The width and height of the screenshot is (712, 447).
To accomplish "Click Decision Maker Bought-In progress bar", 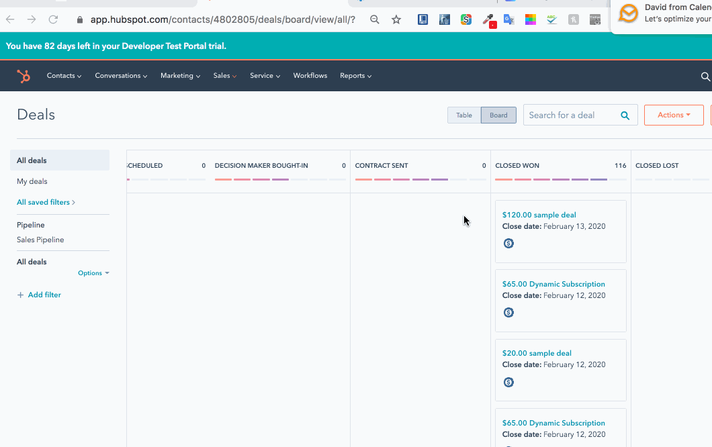I will point(280,180).
